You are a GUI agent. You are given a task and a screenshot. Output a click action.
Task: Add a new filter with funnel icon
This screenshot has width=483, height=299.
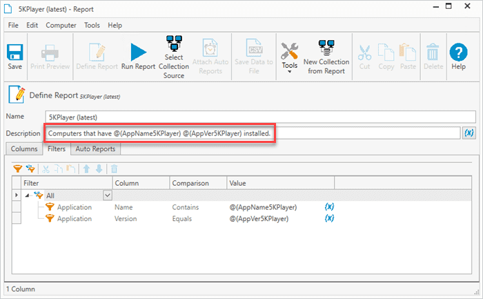click(17, 169)
